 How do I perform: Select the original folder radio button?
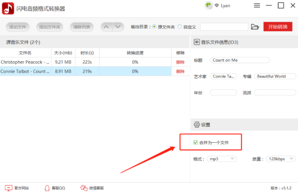click(154, 27)
